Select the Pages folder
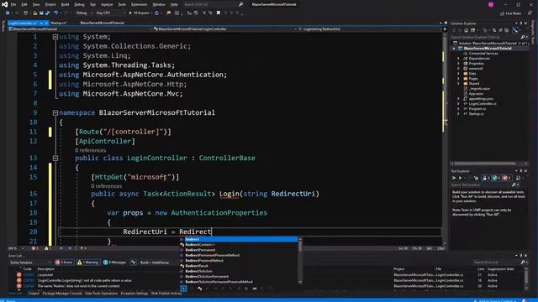Image resolution: width=538 pixels, height=302 pixels. [473, 79]
